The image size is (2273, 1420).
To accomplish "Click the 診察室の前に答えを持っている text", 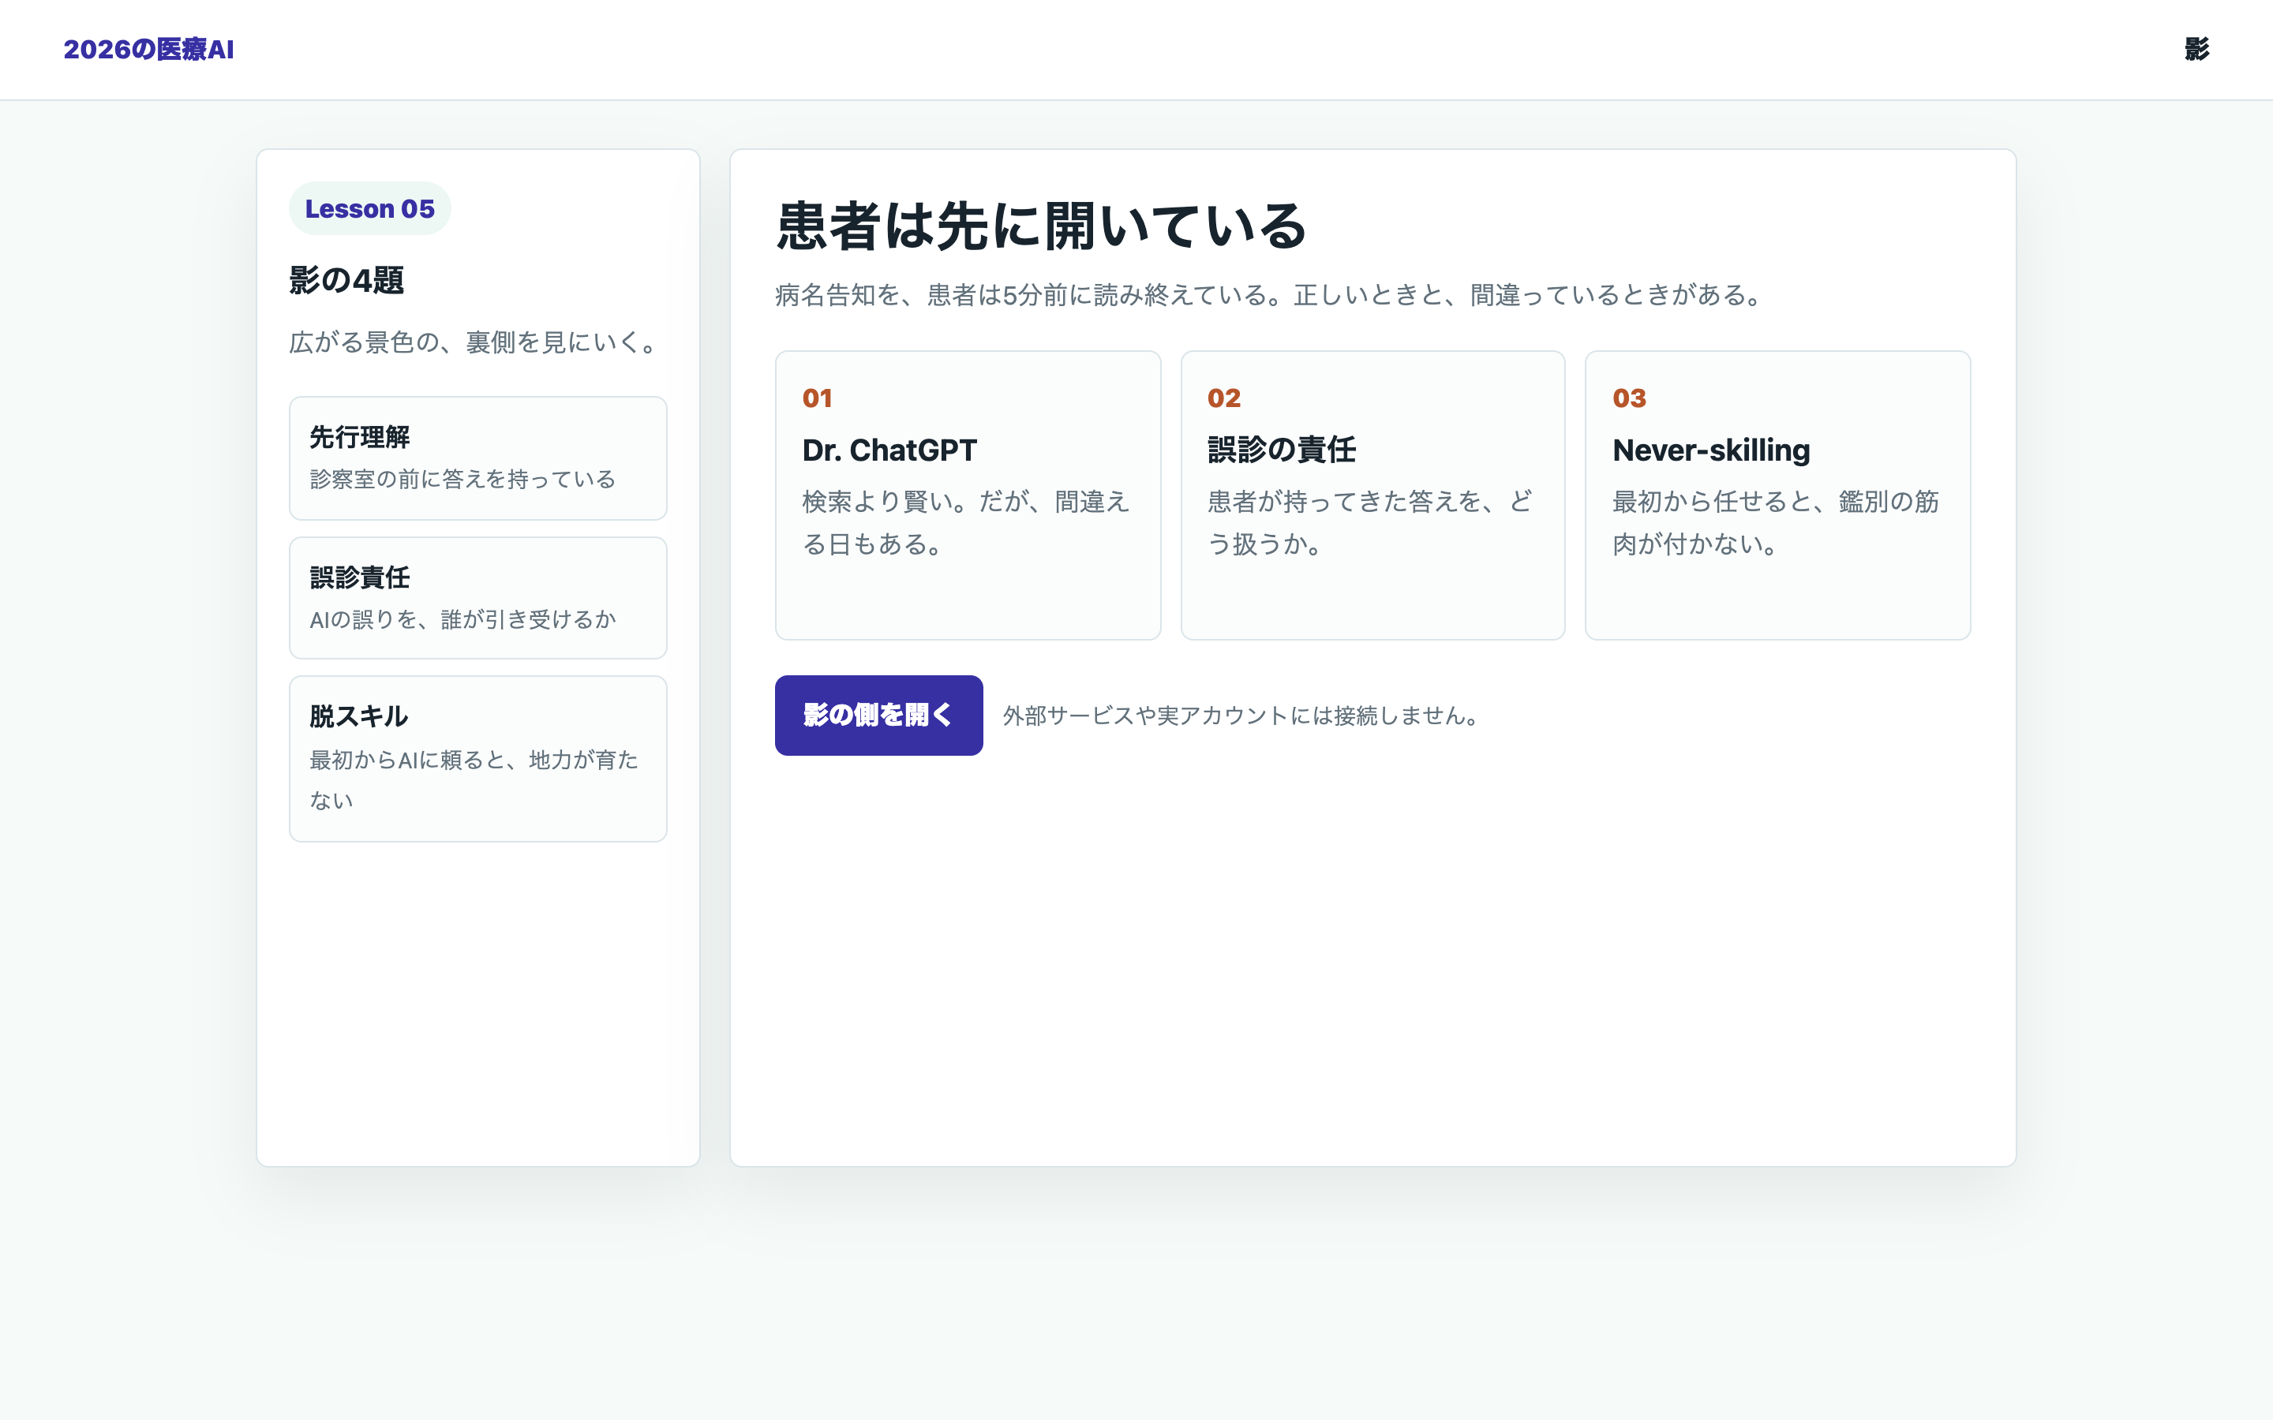I will 463,480.
